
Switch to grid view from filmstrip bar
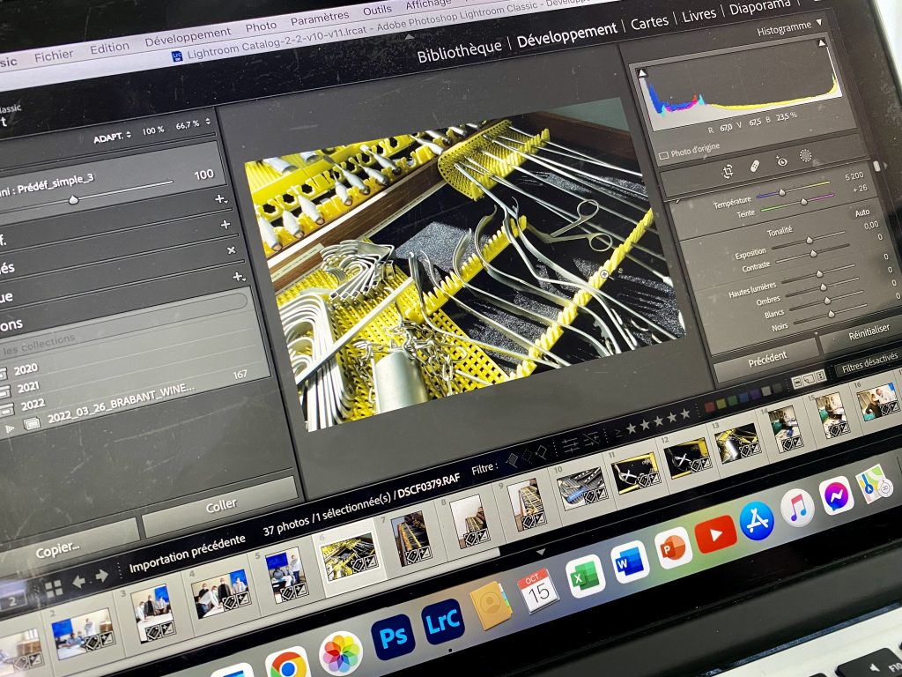(x=54, y=588)
